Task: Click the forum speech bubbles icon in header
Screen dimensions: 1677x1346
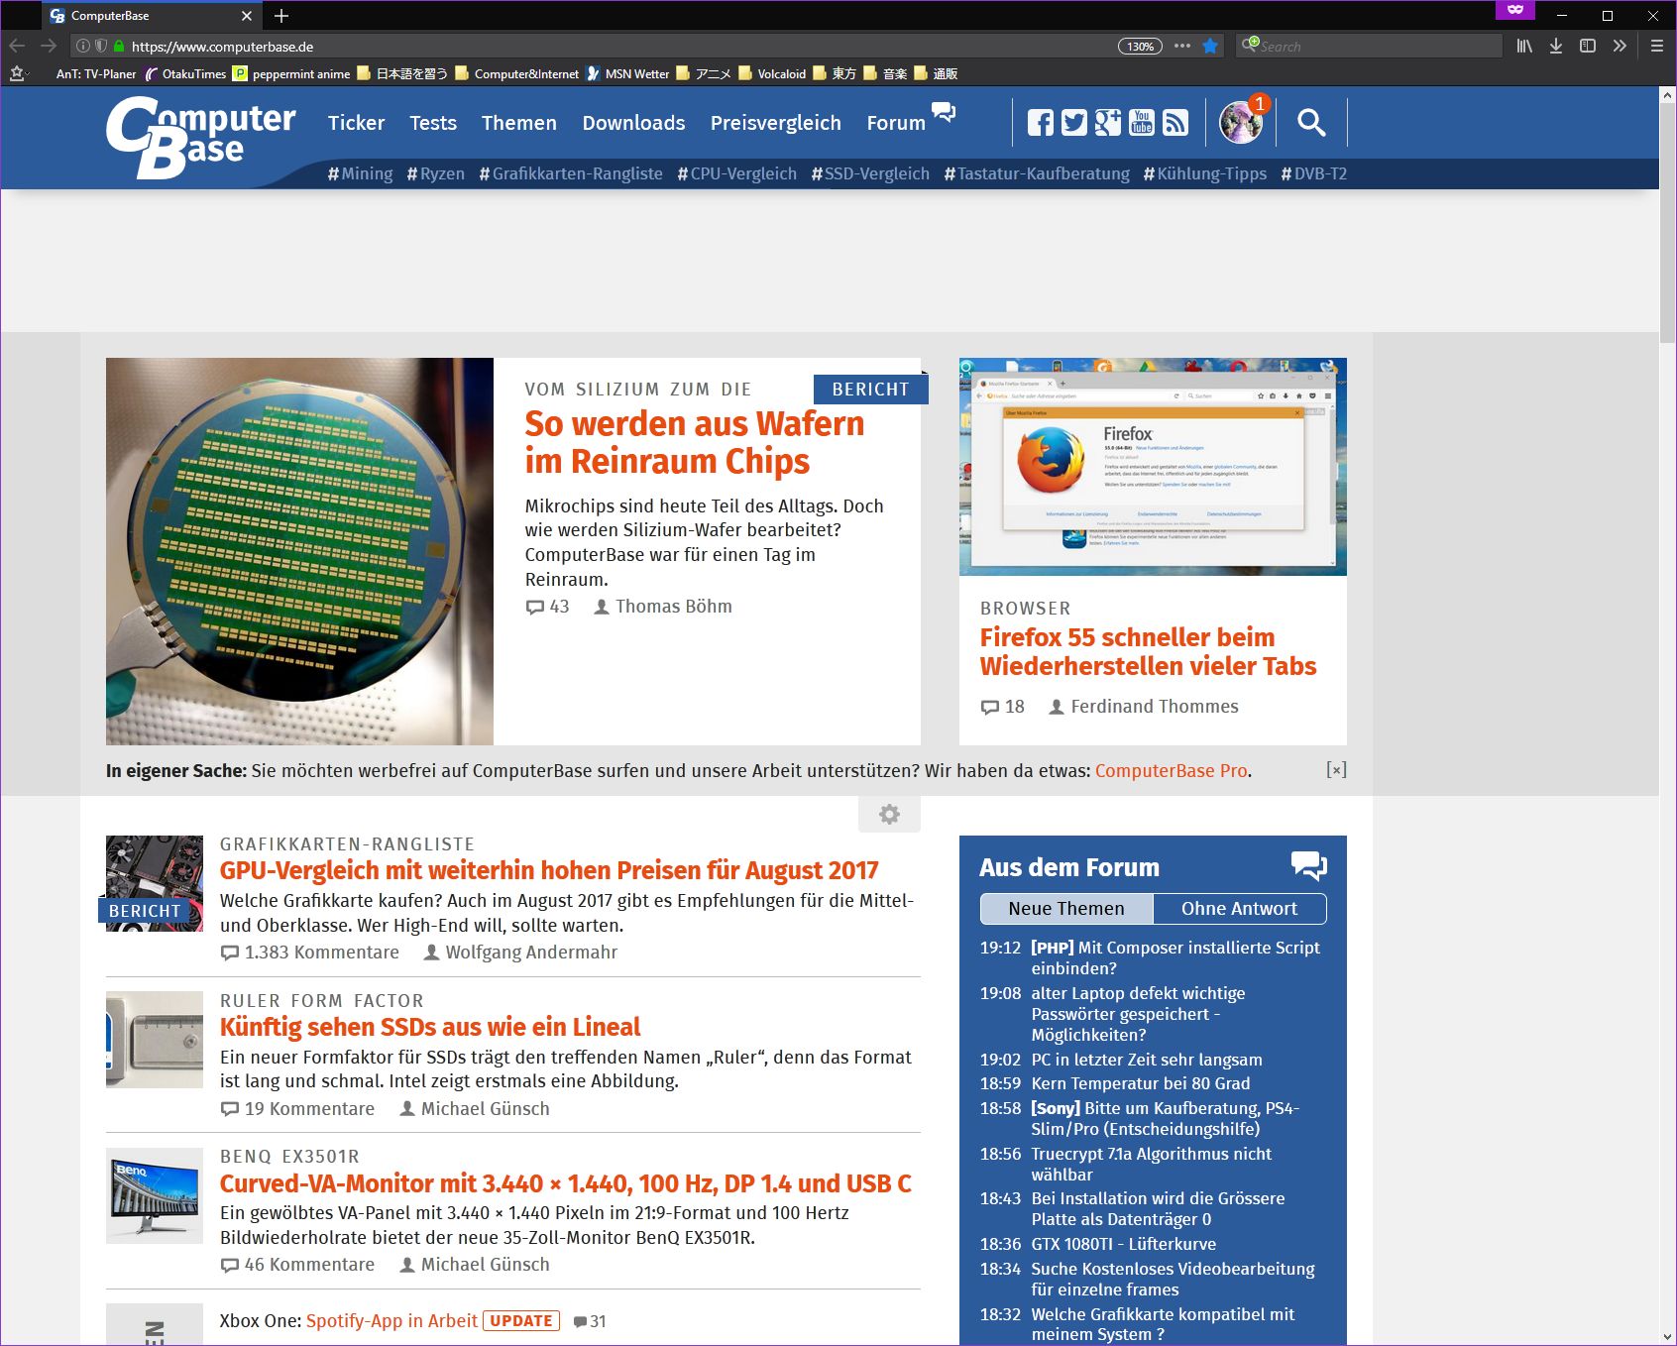Action: pos(945,112)
